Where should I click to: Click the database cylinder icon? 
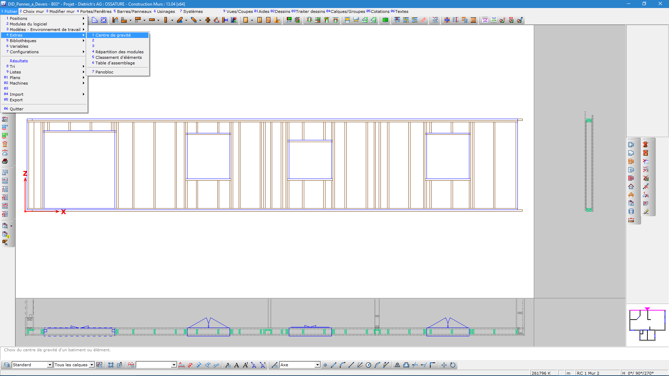pos(631,212)
